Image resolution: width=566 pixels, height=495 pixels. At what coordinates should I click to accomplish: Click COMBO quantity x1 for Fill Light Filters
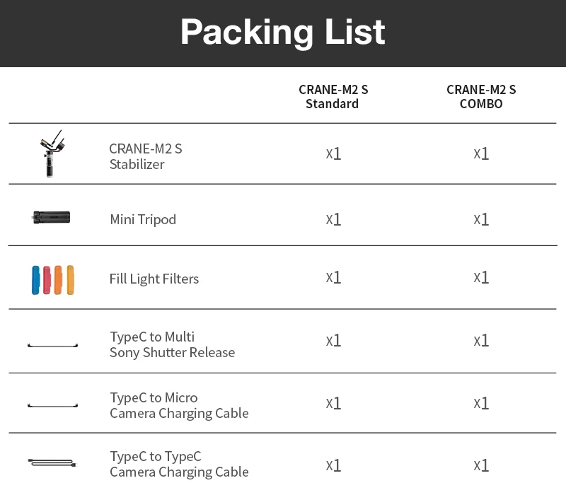pyautogui.click(x=481, y=277)
